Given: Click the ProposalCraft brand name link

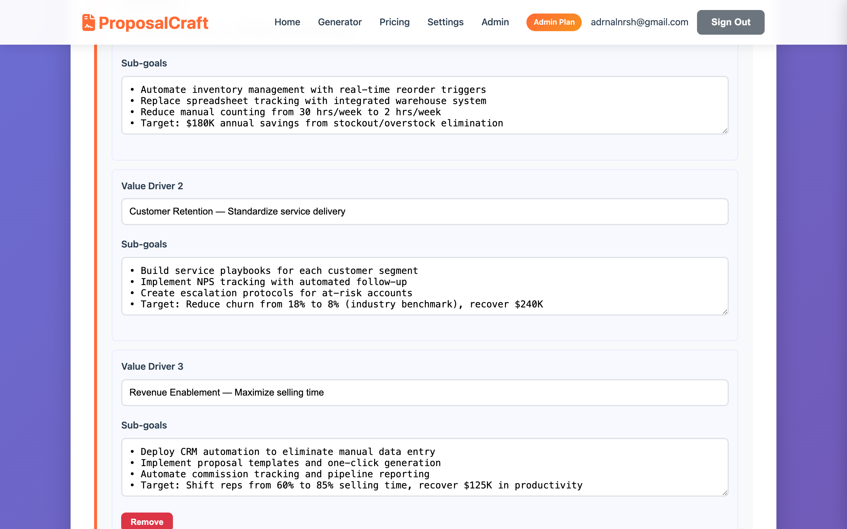Looking at the screenshot, I should click(153, 23).
